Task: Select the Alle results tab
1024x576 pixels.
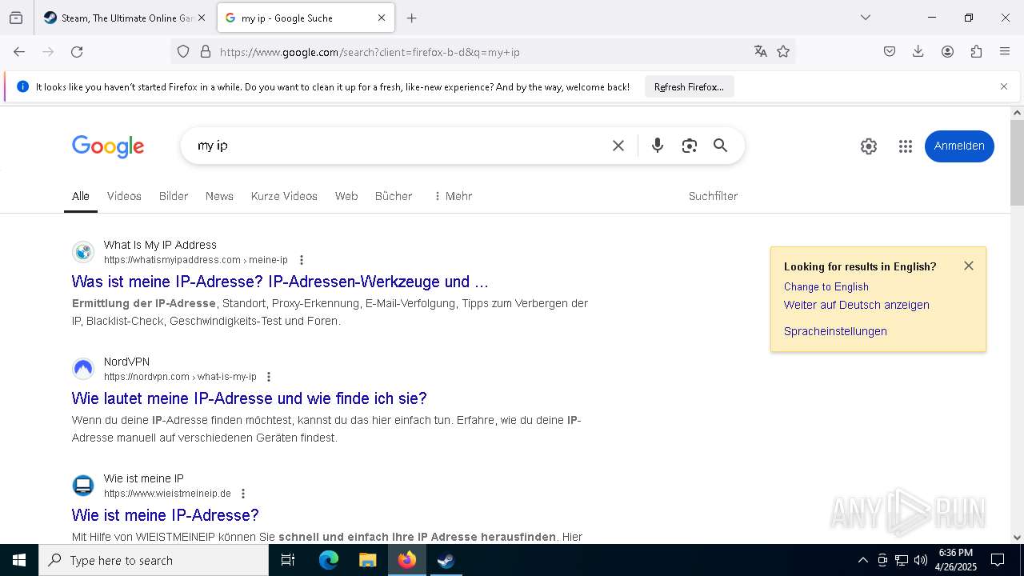Action: (x=81, y=196)
